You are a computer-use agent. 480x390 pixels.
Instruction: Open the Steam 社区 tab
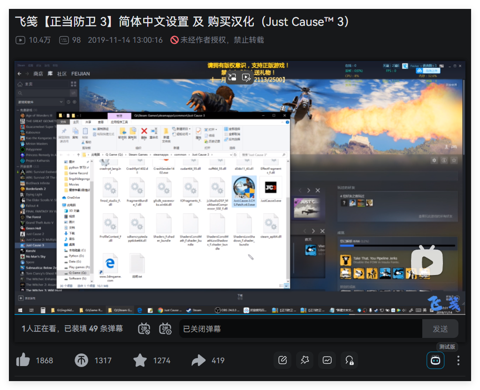point(62,74)
